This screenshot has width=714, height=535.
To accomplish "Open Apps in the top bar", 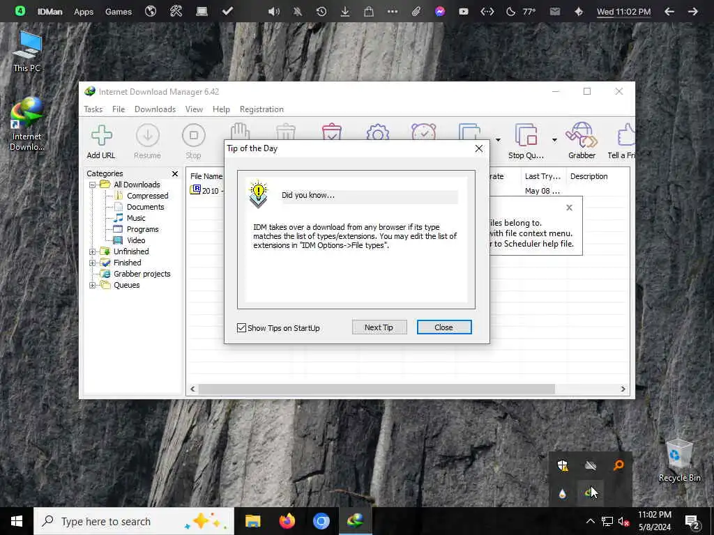I will click(84, 12).
